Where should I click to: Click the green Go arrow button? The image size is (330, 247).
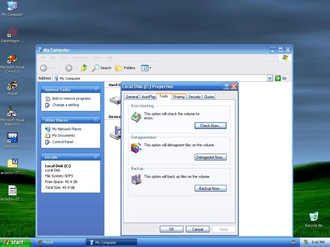(x=278, y=78)
